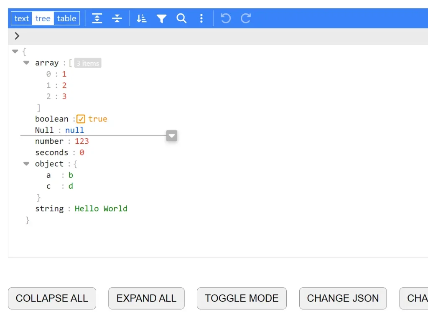Switch to the text tab
Viewport: 428px width, 320px height.
[21, 18]
